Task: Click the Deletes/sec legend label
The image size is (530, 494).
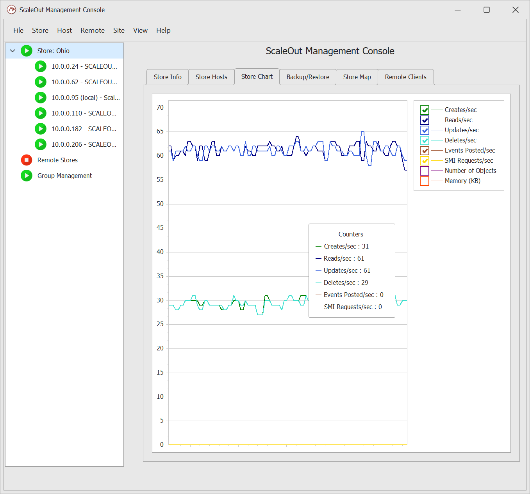Action: point(460,140)
